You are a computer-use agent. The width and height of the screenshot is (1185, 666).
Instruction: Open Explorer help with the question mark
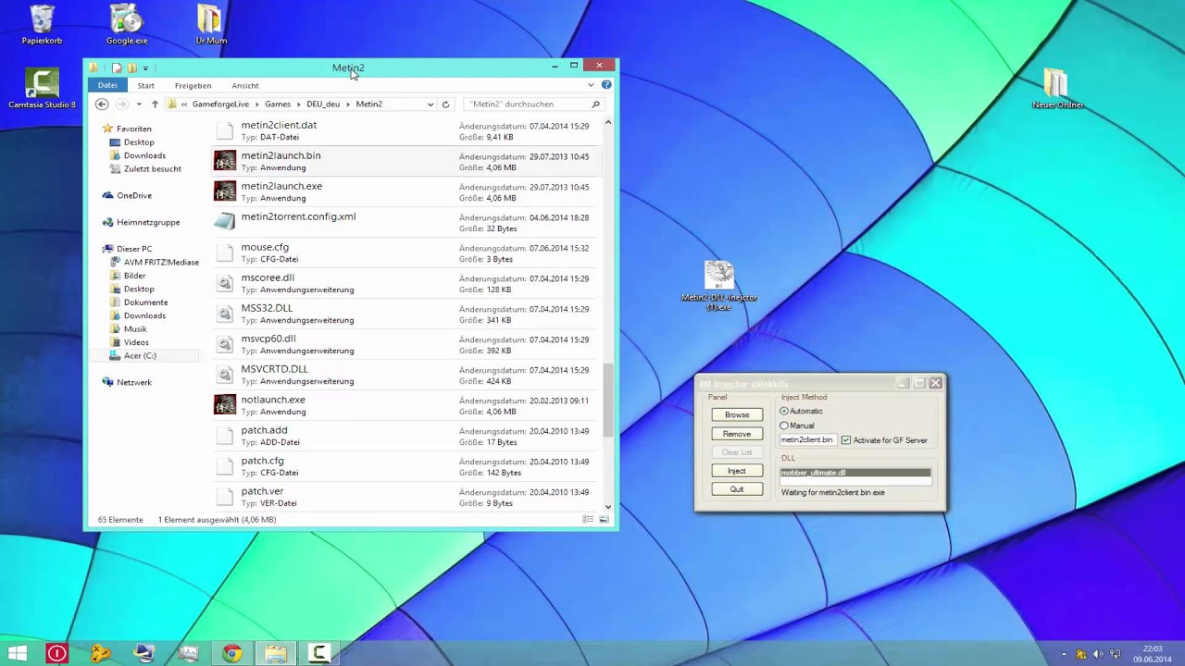pos(606,85)
